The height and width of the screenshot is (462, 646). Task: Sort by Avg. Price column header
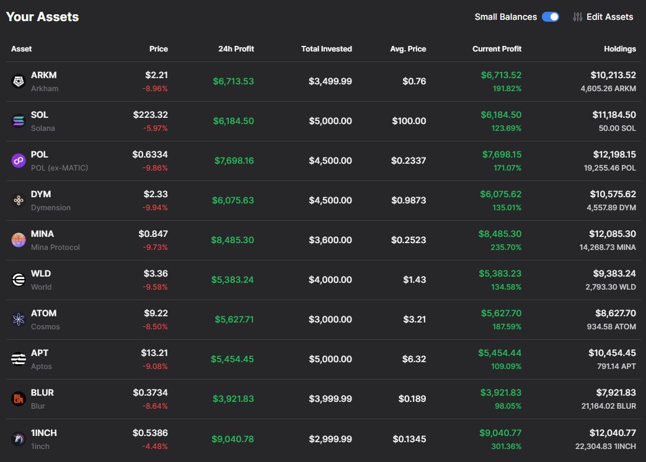408,48
